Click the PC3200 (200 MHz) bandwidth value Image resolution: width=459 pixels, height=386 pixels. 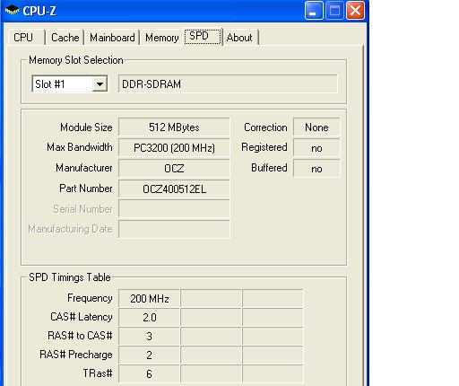pos(174,148)
